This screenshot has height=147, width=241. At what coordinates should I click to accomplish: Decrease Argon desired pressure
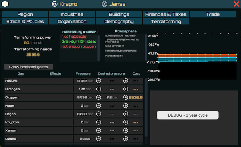click(98, 114)
